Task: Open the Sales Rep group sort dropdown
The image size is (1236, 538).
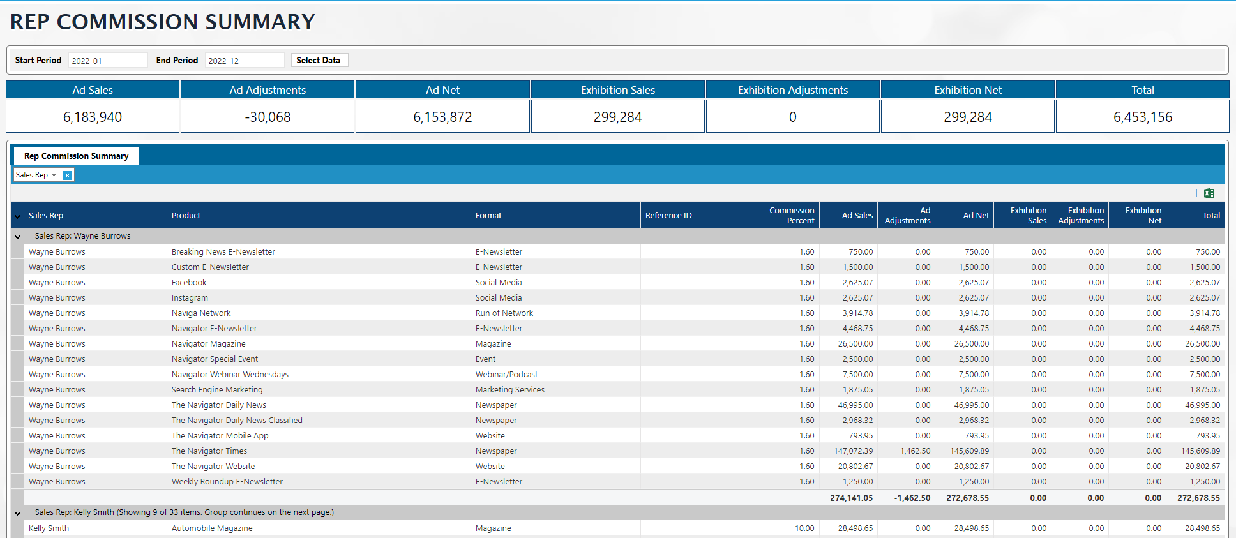Action: 54,175
